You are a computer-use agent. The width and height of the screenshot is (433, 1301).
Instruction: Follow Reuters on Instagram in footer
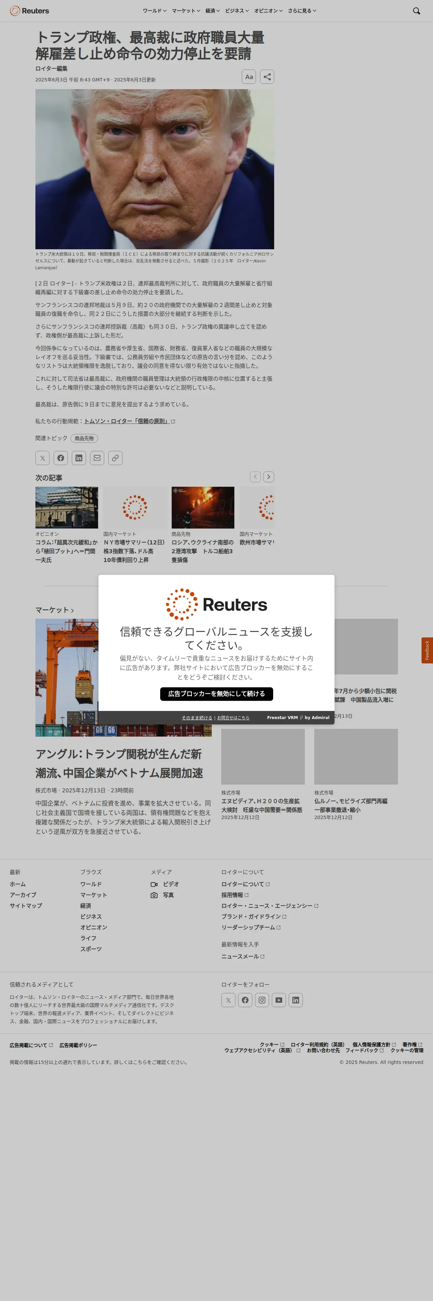point(262,1000)
